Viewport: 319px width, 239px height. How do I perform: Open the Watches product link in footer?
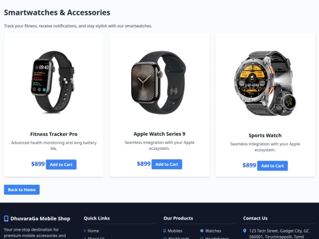click(213, 231)
